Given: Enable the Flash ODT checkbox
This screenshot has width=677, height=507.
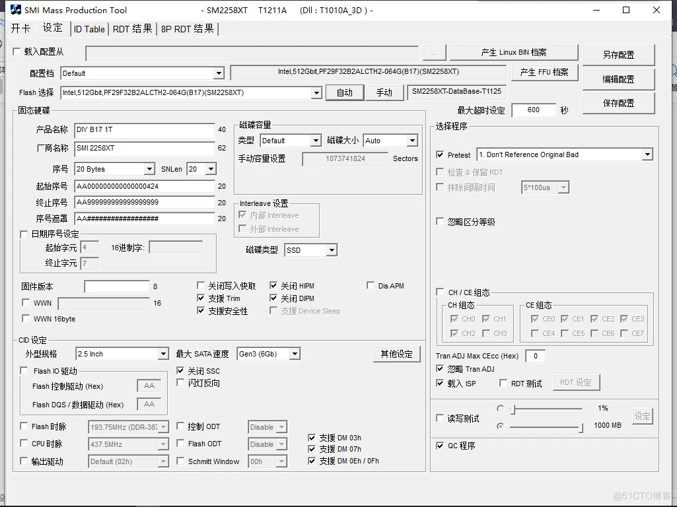Looking at the screenshot, I should coord(180,444).
